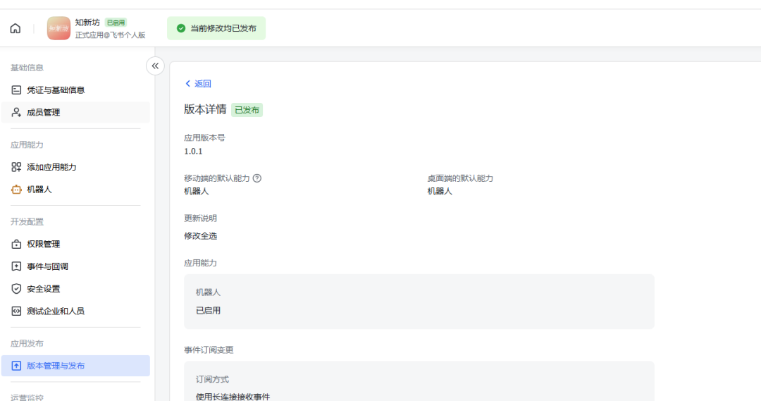
Task: Open 权限管理 text in sidebar
Action: (43, 245)
